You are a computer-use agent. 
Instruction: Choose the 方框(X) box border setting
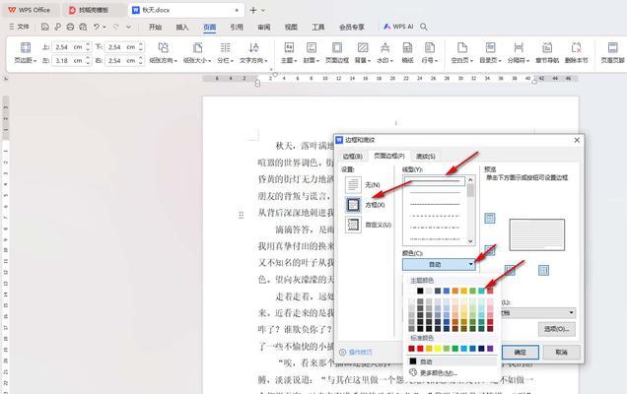[x=365, y=205]
